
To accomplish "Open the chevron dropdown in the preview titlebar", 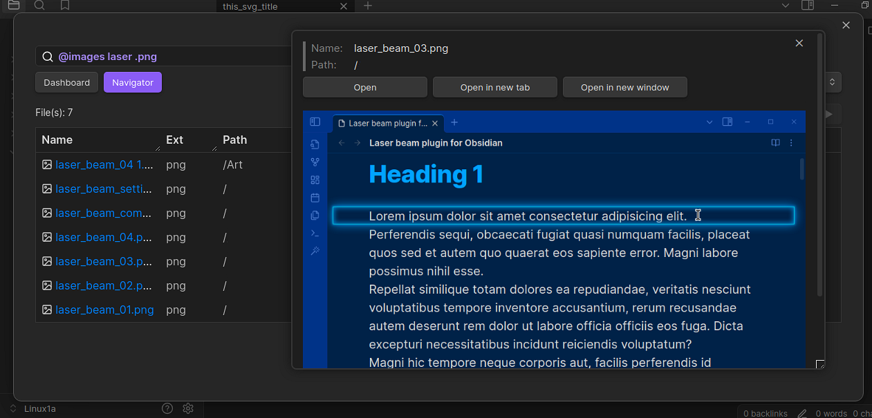I will (709, 122).
